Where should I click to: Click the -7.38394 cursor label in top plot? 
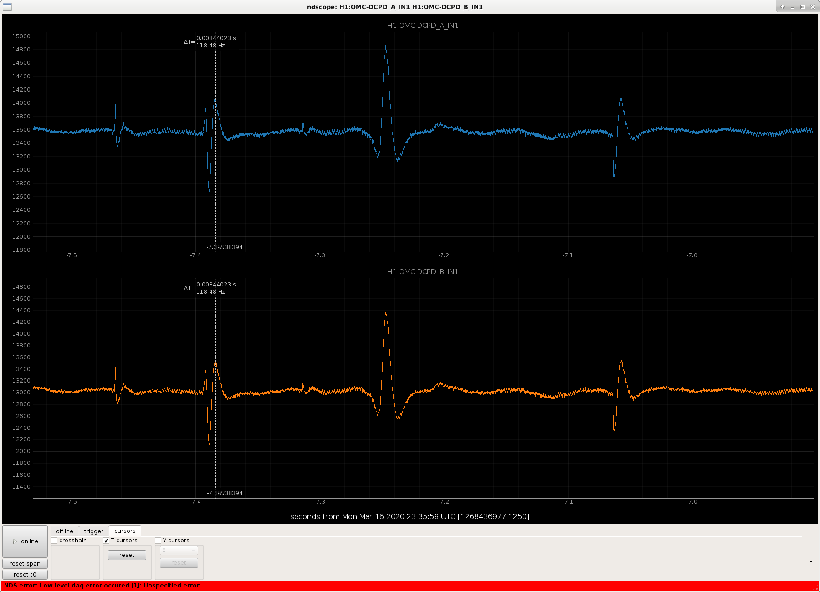(x=231, y=247)
